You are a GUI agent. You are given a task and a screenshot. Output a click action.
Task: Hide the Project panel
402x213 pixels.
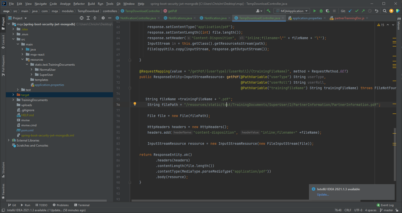pos(110,18)
